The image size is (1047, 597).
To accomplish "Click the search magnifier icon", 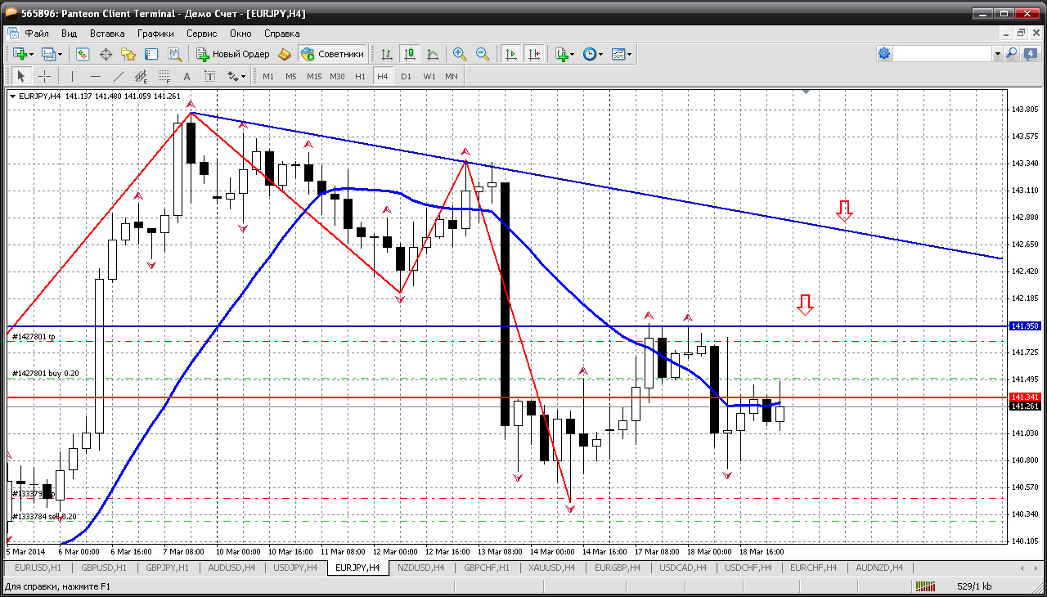I will pyautogui.click(x=1012, y=54).
